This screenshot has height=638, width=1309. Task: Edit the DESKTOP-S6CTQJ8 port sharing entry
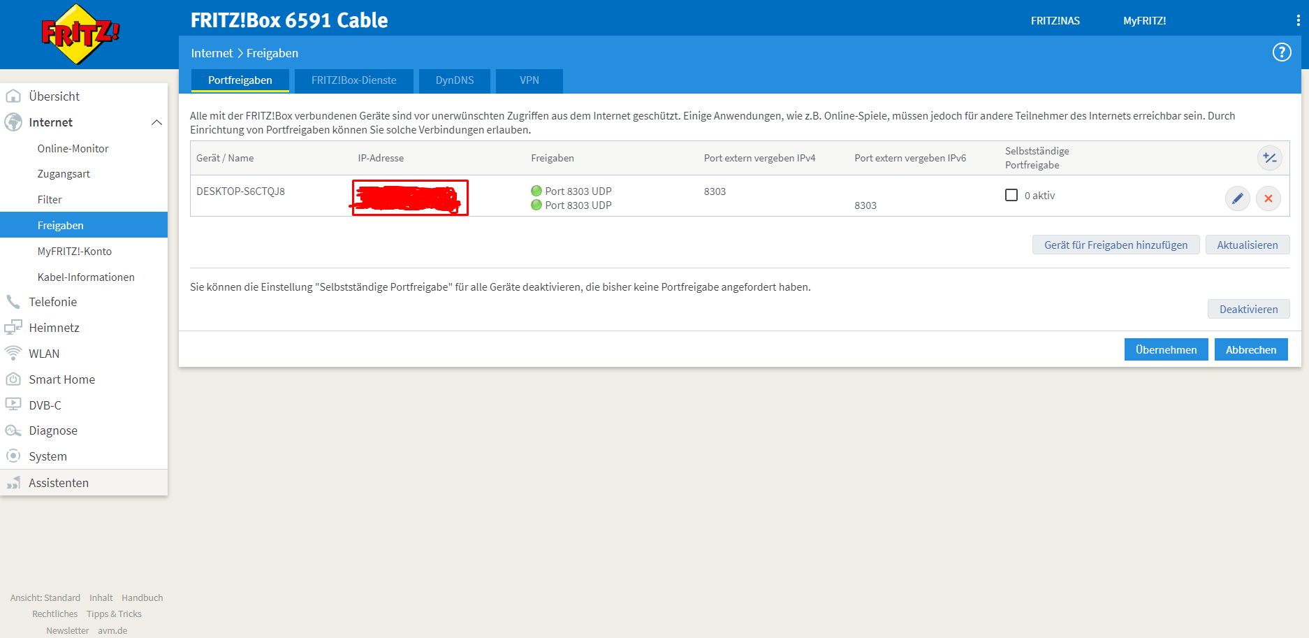click(1237, 198)
